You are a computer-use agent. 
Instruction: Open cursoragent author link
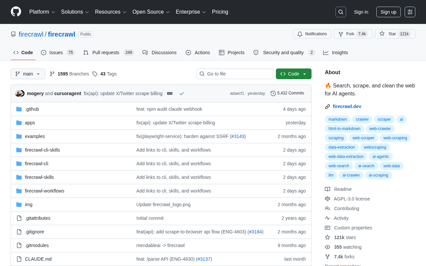point(68,93)
